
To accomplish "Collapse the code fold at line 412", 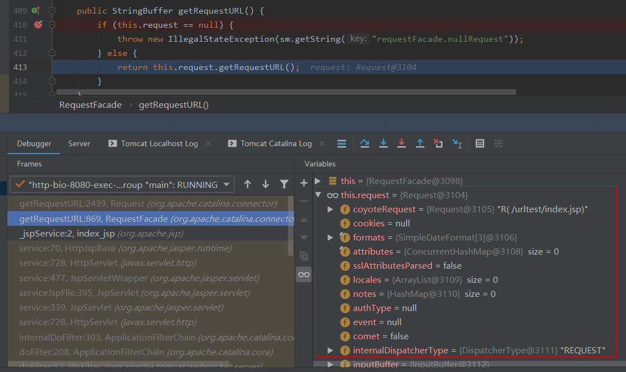I will pyautogui.click(x=52, y=52).
